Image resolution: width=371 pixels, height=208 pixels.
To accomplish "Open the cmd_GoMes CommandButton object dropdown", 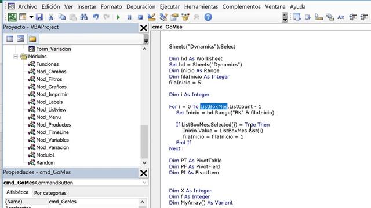I will pyautogui.click(x=144, y=183).
